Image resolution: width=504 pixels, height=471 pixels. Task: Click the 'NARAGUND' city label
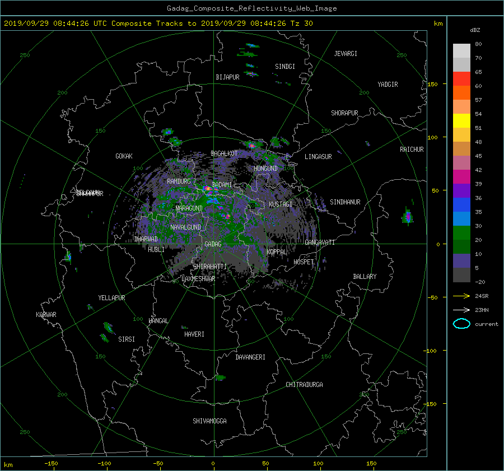point(189,208)
